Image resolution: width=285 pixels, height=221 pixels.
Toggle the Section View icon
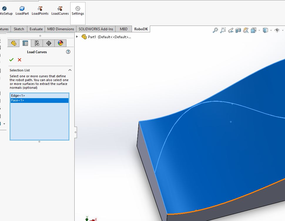click(238, 30)
